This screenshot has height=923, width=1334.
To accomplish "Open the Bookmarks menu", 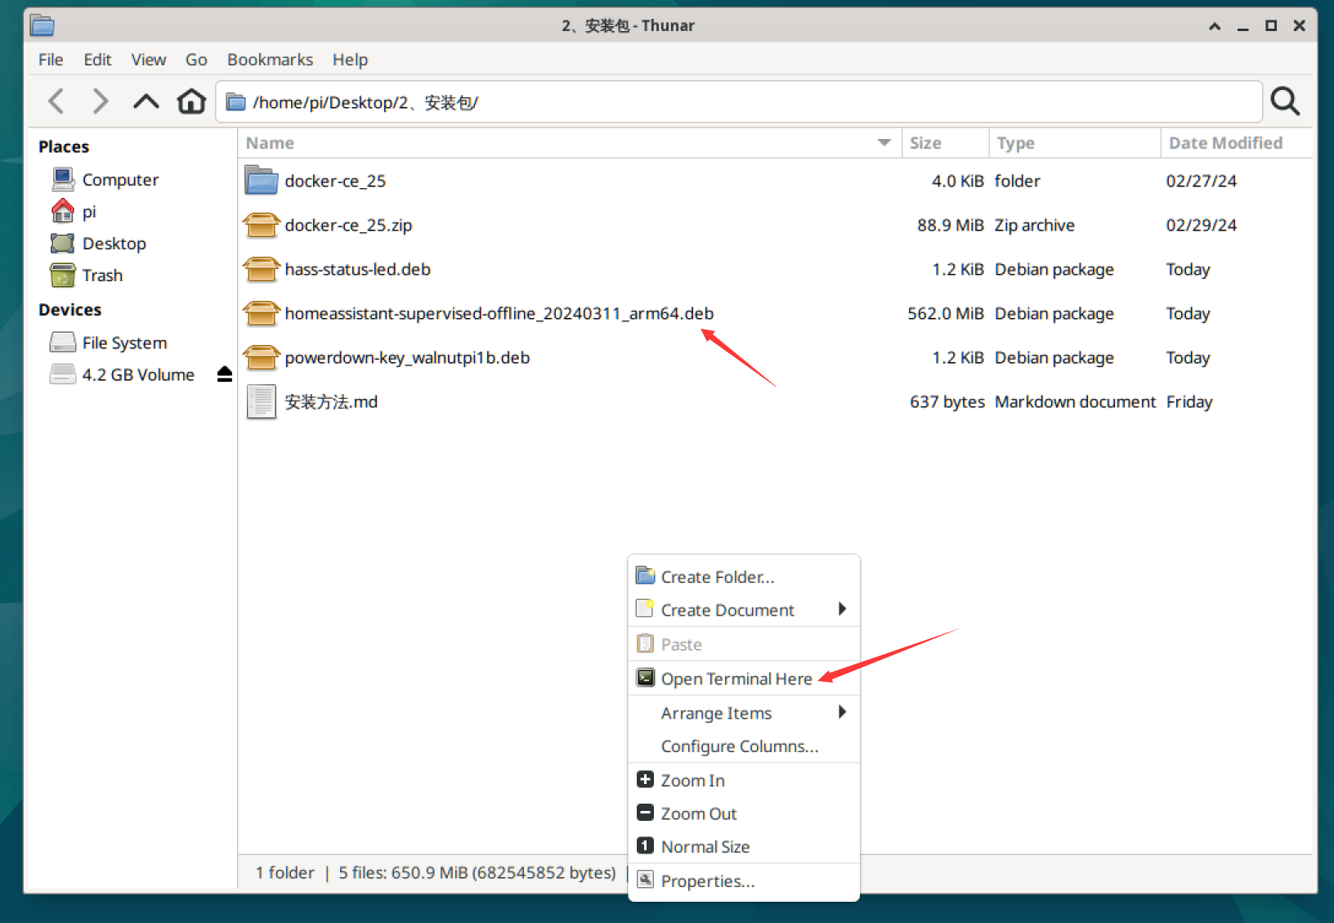I will [270, 60].
